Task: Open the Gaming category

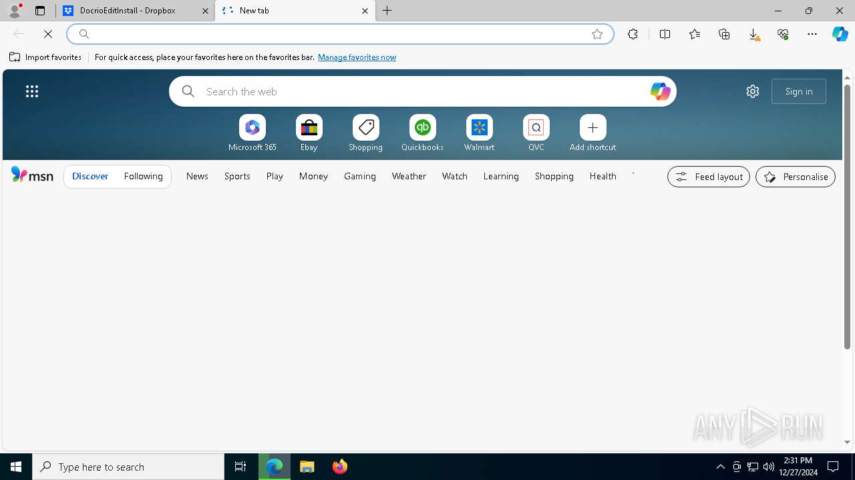Action: [360, 176]
